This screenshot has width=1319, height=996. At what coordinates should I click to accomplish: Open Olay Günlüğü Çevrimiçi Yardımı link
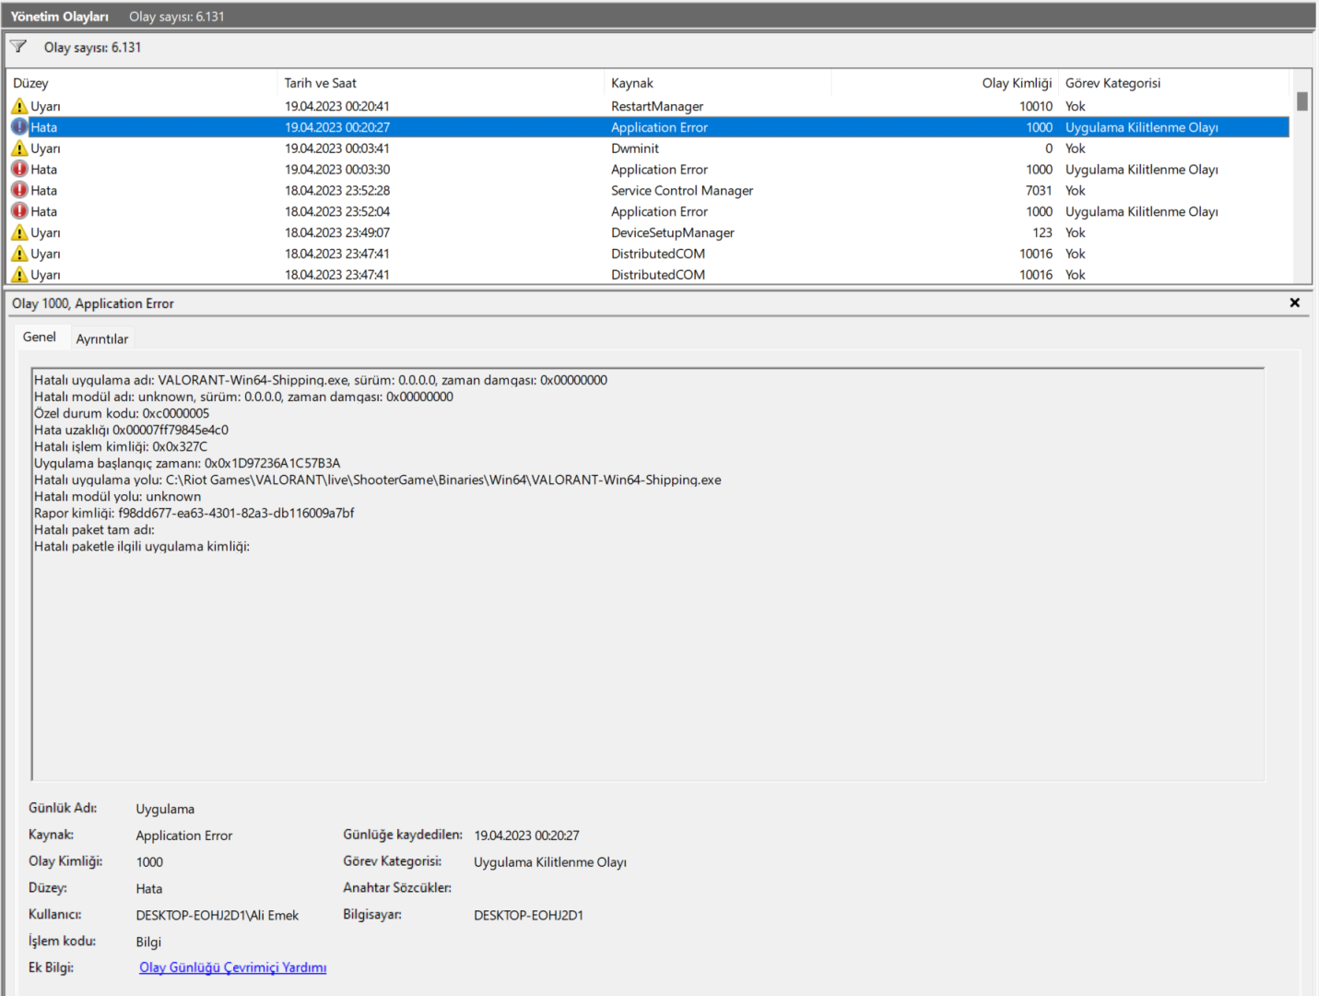(233, 967)
